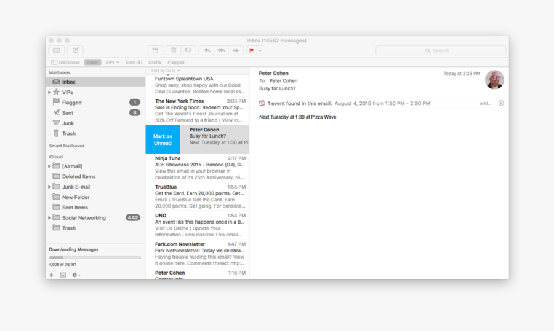Compose a new message
This screenshot has height=331, width=554.
click(x=75, y=50)
